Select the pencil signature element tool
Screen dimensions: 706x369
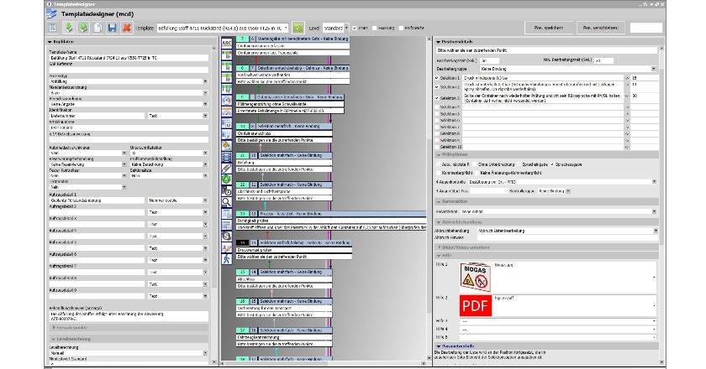click(x=226, y=247)
